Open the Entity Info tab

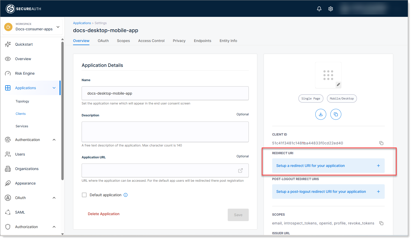pyautogui.click(x=228, y=41)
